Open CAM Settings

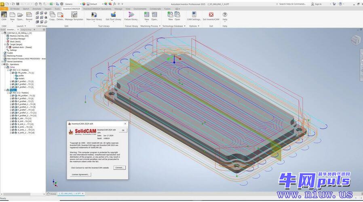pyautogui.click(x=194, y=16)
